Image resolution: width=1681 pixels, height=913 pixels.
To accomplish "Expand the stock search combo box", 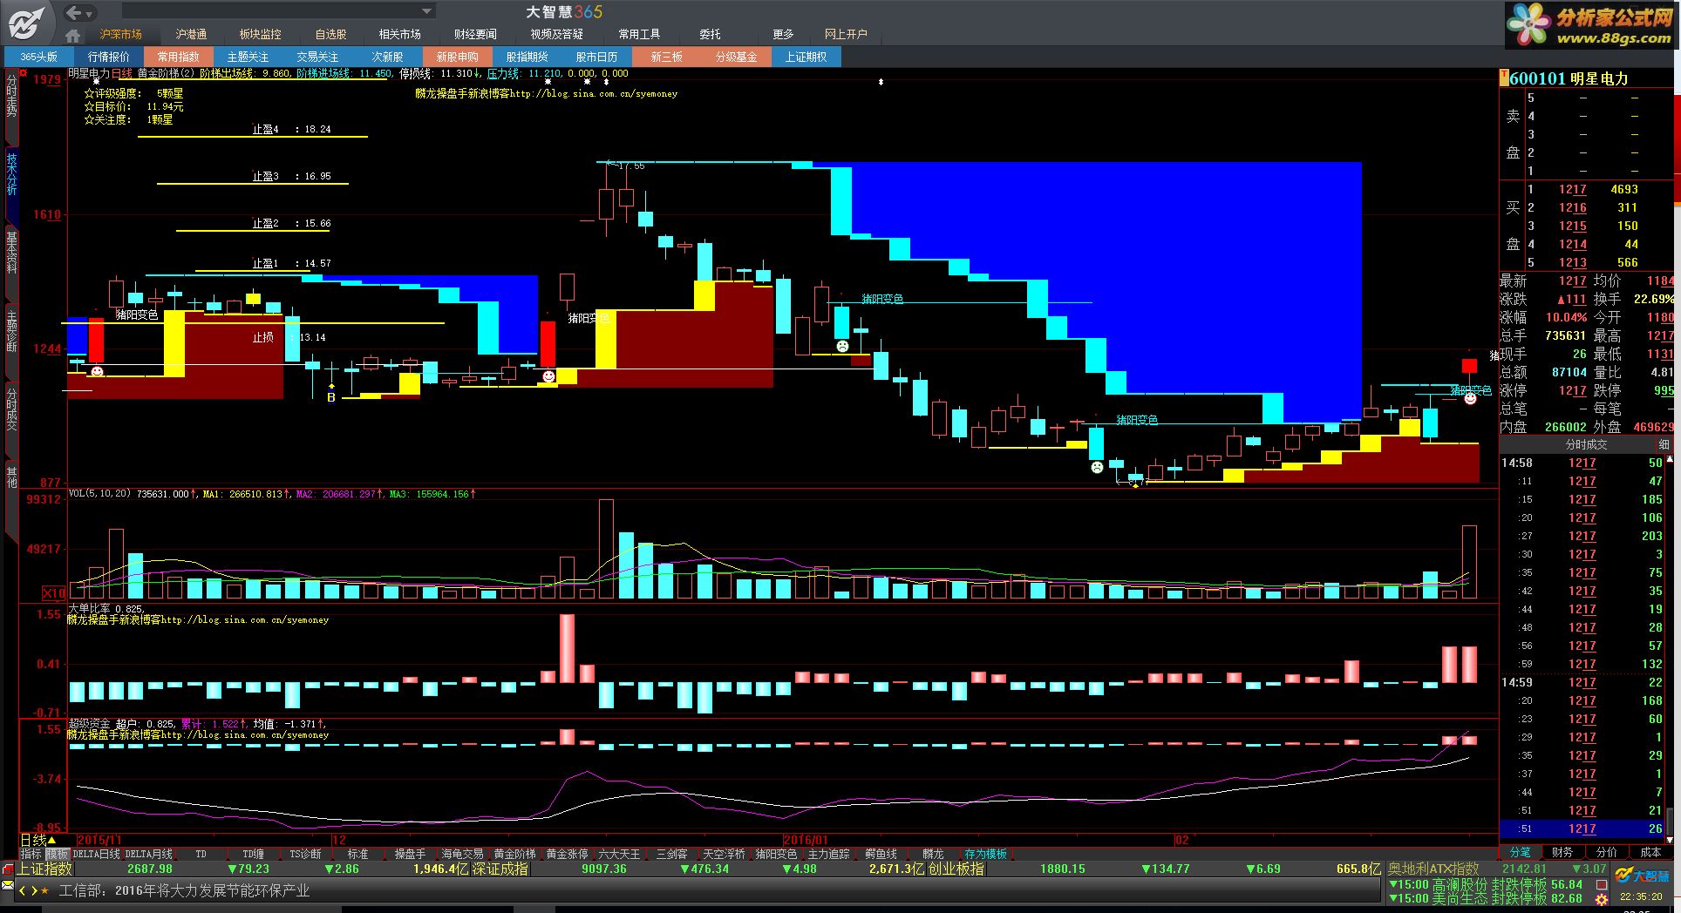I will click(427, 11).
